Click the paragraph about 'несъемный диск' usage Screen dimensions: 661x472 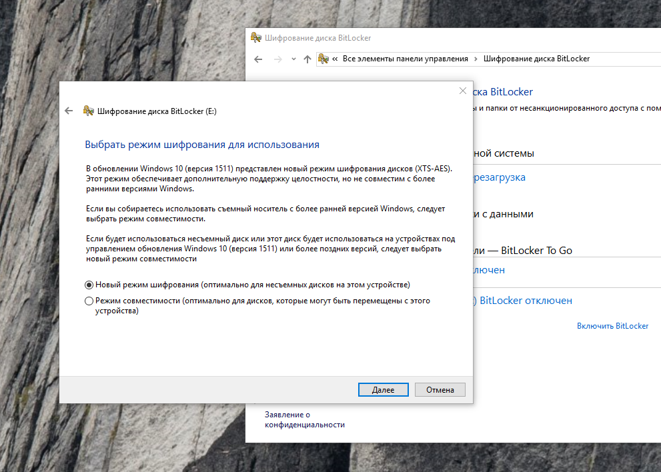(270, 249)
